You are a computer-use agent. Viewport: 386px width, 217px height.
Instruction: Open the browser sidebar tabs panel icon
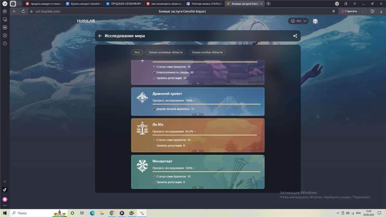coord(5,11)
